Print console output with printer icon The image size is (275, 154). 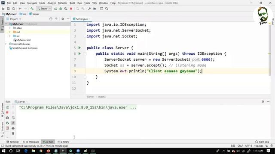pyautogui.click(x=13, y=128)
